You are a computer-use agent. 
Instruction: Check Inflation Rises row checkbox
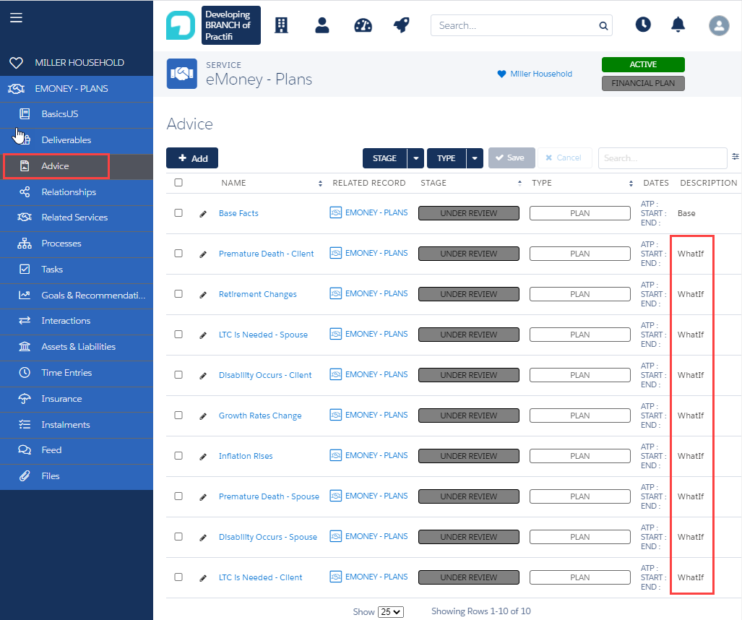point(178,455)
